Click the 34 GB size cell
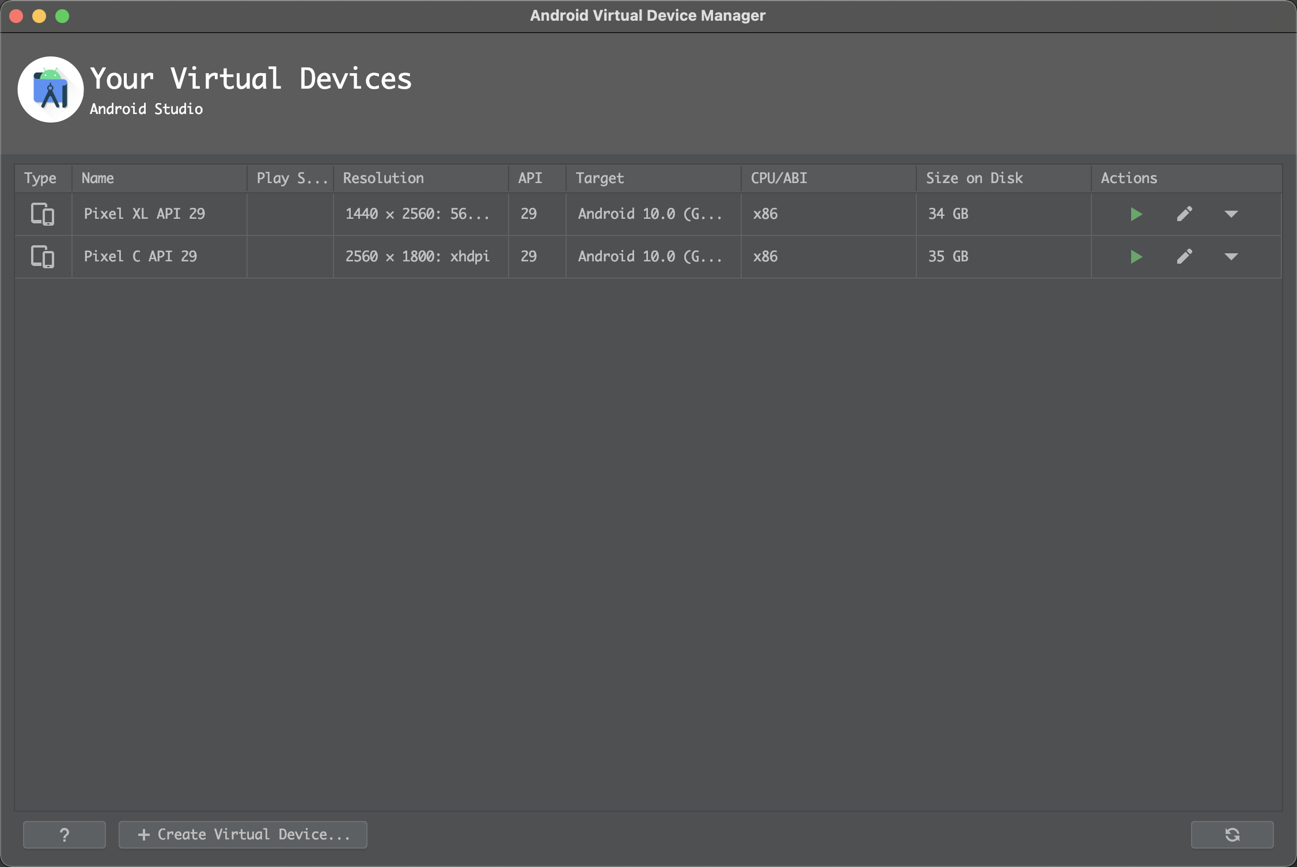 (x=1004, y=214)
